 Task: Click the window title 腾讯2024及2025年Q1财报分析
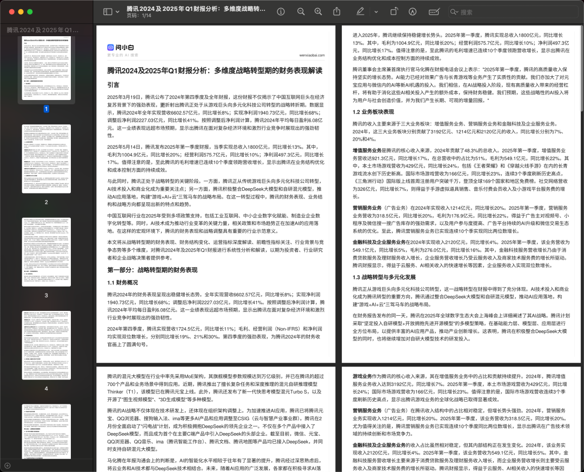click(196, 9)
